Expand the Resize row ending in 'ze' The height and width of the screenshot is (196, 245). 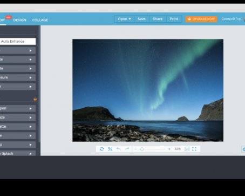tap(18, 60)
